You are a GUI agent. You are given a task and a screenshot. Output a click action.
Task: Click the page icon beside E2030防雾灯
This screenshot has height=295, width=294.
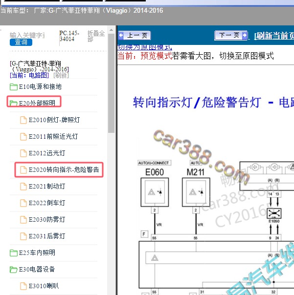pyautogui.click(x=23, y=220)
